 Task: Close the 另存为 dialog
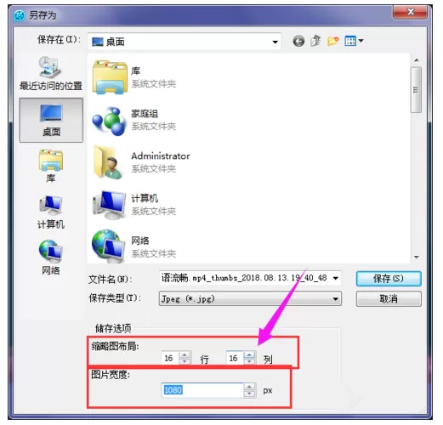[x=410, y=12]
